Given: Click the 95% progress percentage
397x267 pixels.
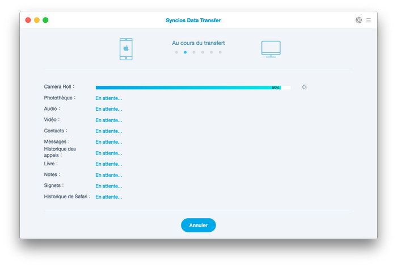Looking at the screenshot, I should 275,87.
